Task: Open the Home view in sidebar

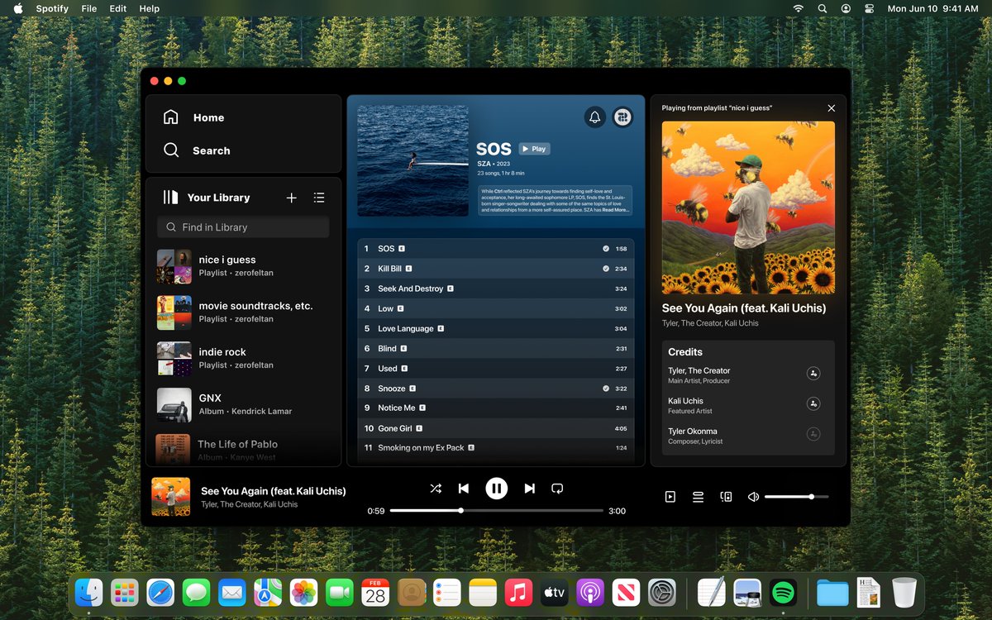Action: (x=193, y=117)
